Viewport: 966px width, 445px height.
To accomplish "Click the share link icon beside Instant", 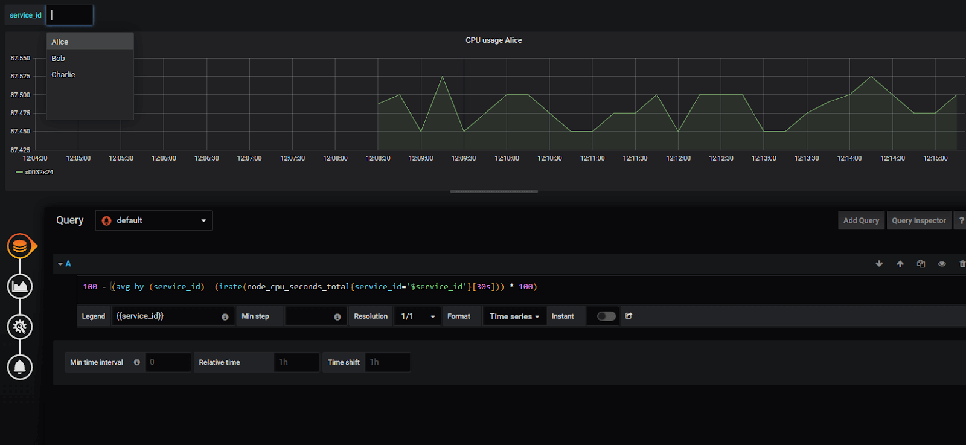I will pos(629,316).
